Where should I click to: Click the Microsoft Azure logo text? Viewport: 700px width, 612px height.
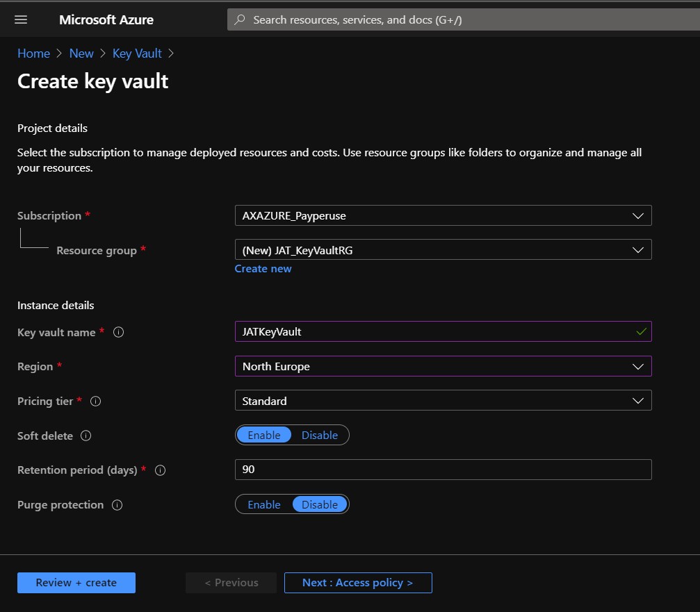pyautogui.click(x=106, y=19)
